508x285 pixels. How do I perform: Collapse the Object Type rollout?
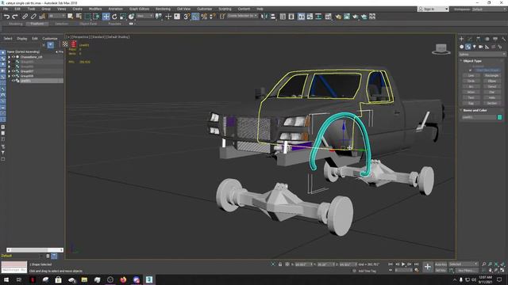pos(472,61)
